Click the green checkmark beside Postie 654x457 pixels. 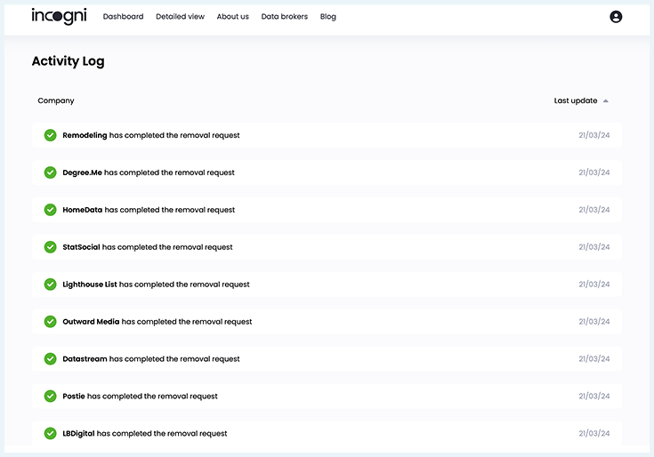click(51, 397)
